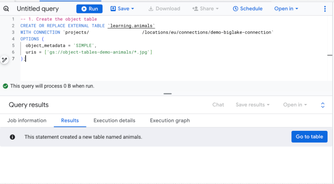Click the green check validation icon
The height and width of the screenshot is (184, 334).
click(x=5, y=86)
